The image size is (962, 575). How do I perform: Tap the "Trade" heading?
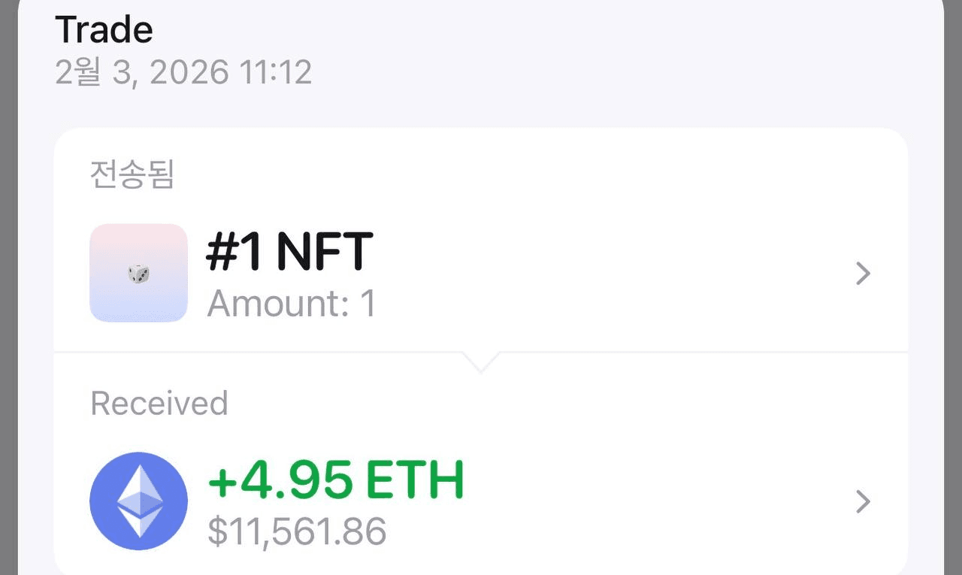(x=104, y=30)
